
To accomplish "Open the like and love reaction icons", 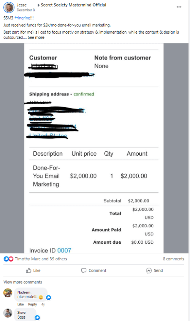I will [9, 259].
